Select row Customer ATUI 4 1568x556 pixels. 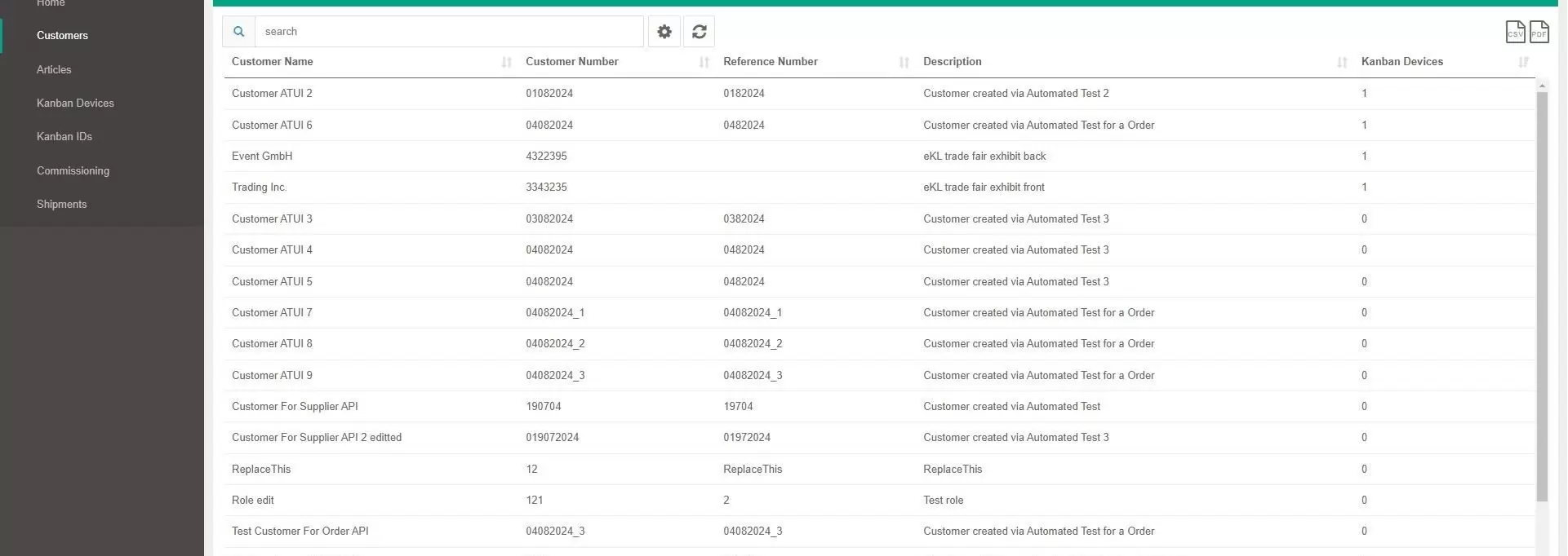[x=879, y=250]
